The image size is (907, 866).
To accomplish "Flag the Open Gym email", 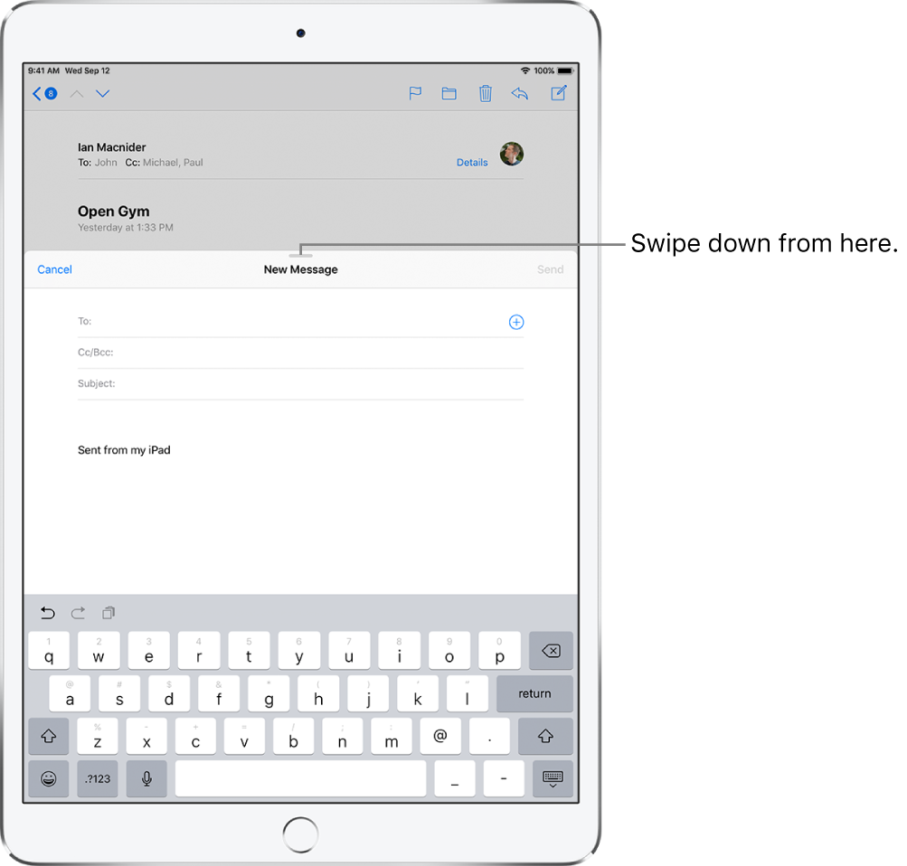I will pos(415,93).
